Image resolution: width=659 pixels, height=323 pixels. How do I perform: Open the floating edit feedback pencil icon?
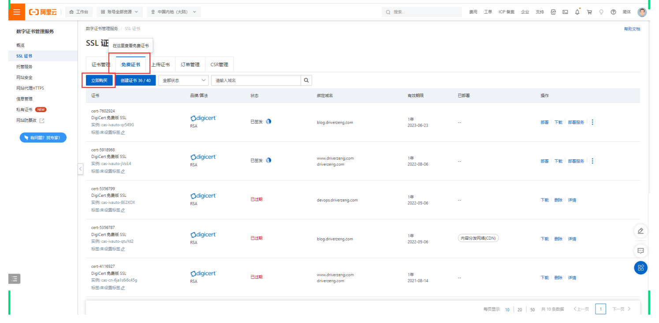point(640,231)
